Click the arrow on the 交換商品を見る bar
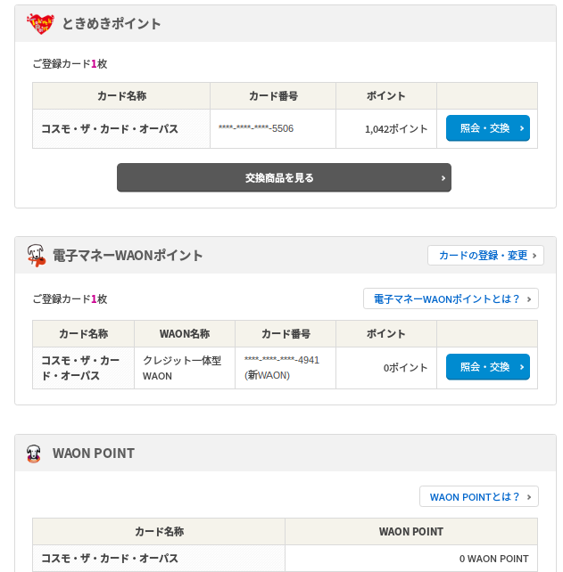Viewport: 563px width, 572px height. [x=443, y=178]
